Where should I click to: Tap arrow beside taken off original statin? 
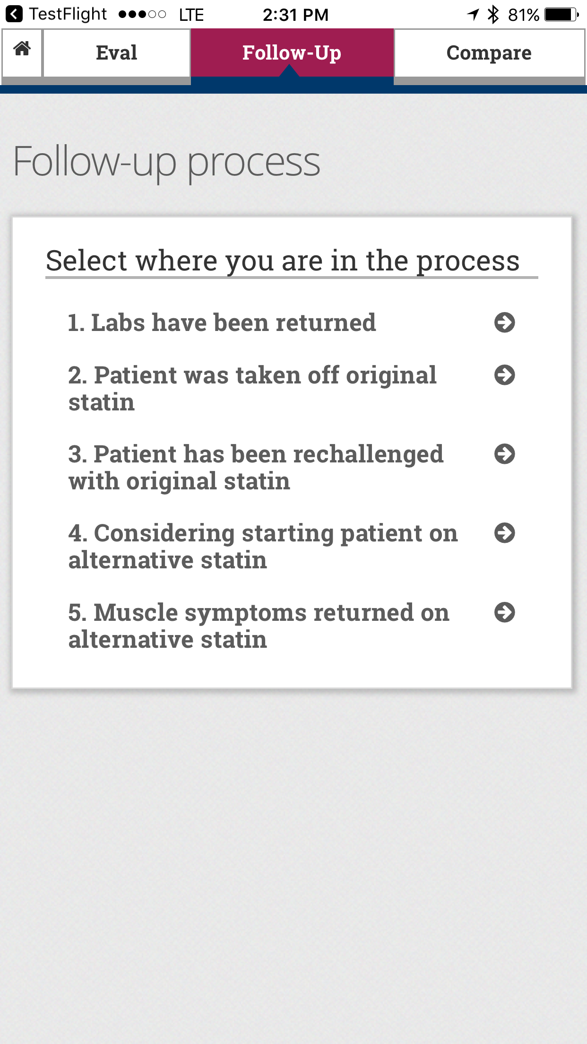[504, 375]
